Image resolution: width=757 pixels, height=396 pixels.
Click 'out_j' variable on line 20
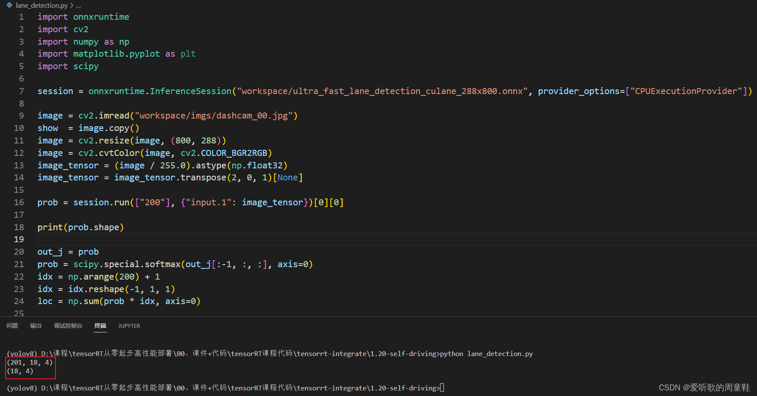click(x=50, y=252)
